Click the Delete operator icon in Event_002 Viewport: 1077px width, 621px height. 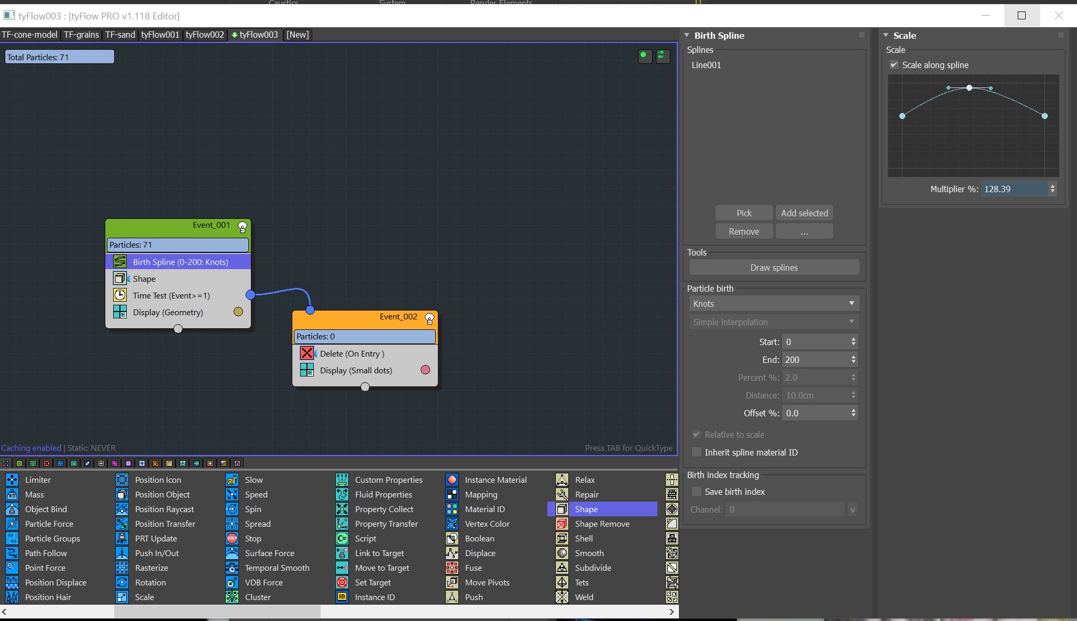click(x=307, y=353)
